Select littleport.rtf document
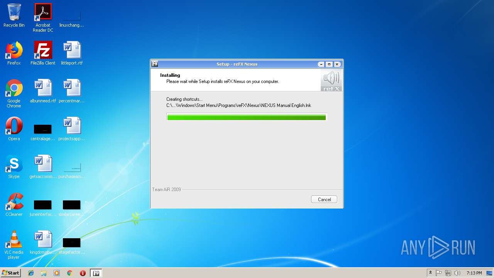 tap(72, 53)
